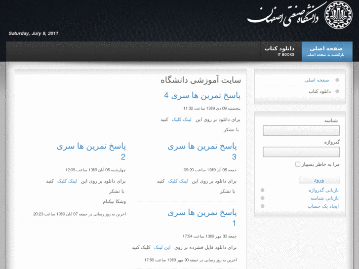The height and width of the screenshot is (269, 359).
Task: Open the صفحه اصلی top navigation tab
Action: (327, 51)
